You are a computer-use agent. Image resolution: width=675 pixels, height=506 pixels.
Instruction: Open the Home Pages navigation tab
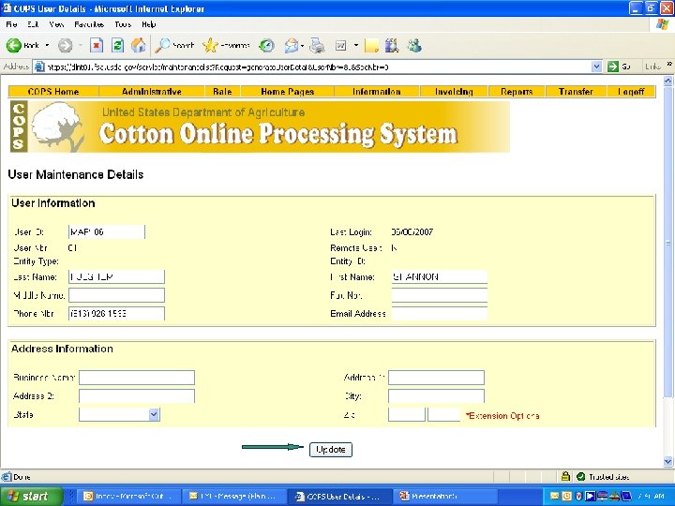click(x=288, y=92)
